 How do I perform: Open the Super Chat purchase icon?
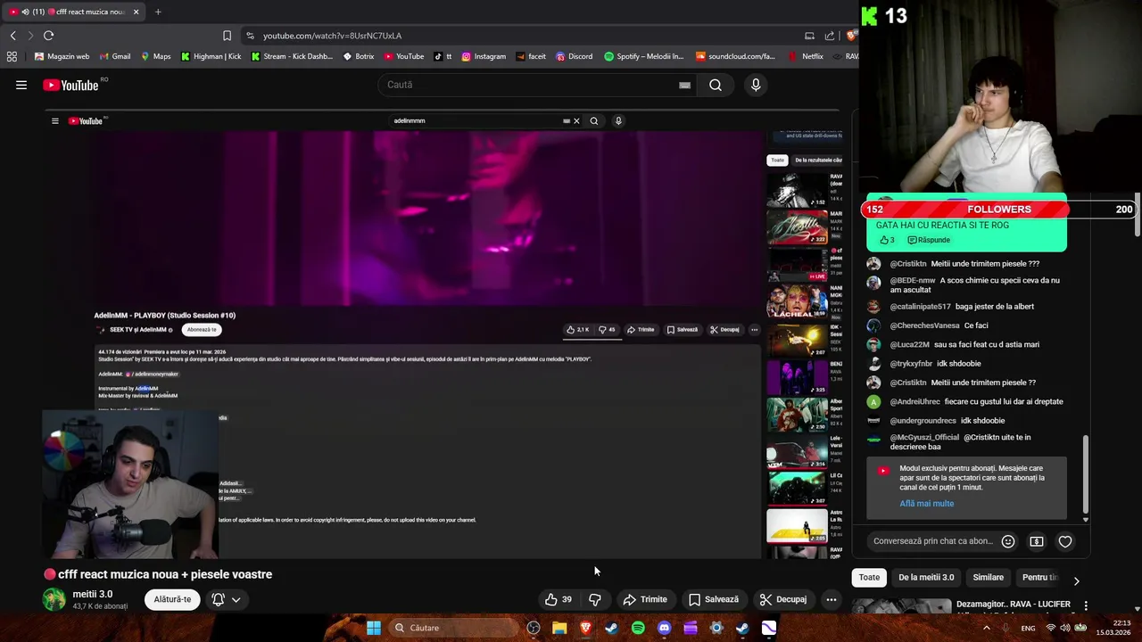point(1037,541)
